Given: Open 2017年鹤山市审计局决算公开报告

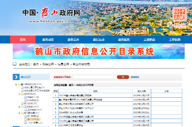Looking at the screenshot, I should click(75, 96).
